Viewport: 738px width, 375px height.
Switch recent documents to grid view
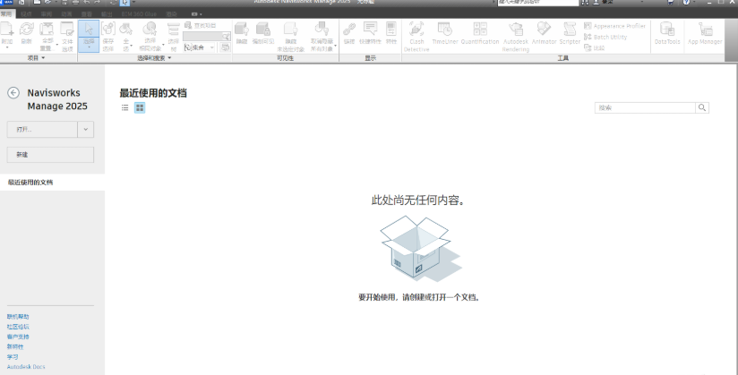(x=140, y=107)
